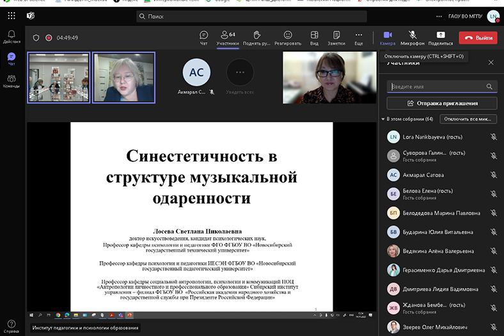Expand the More (Еще) options menu
This screenshot has width=504, height=336.
[x=359, y=37]
